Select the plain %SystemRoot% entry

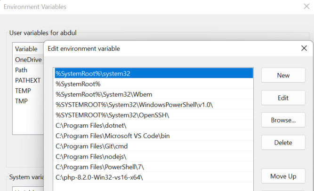pos(154,84)
